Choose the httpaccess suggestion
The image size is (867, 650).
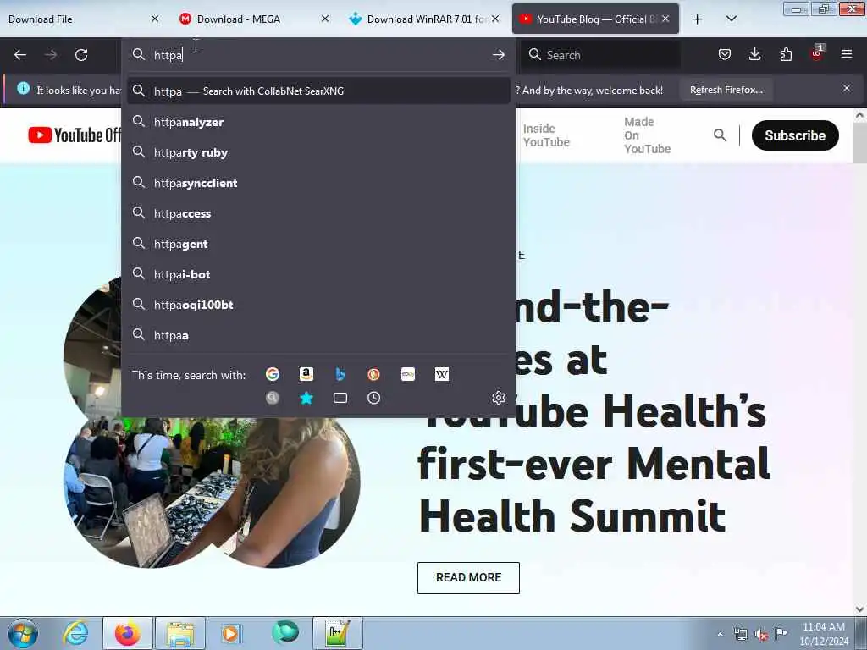(318, 212)
